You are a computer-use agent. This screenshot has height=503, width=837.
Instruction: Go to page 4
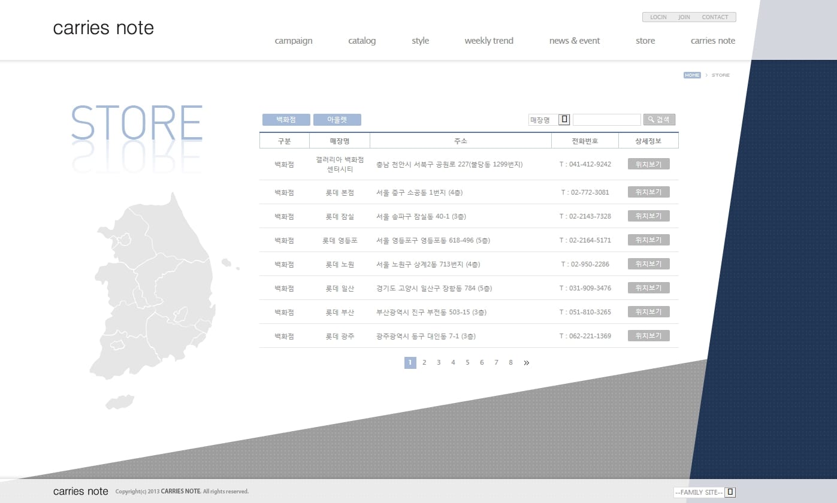click(x=453, y=362)
